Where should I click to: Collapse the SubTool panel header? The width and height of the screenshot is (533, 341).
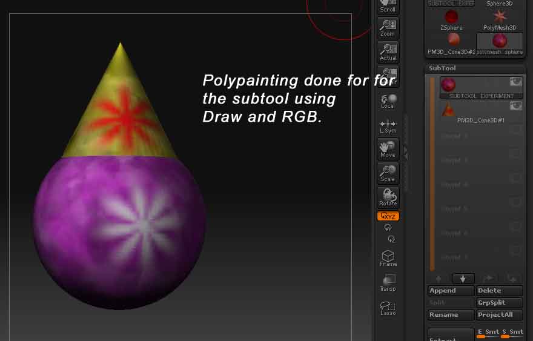475,68
